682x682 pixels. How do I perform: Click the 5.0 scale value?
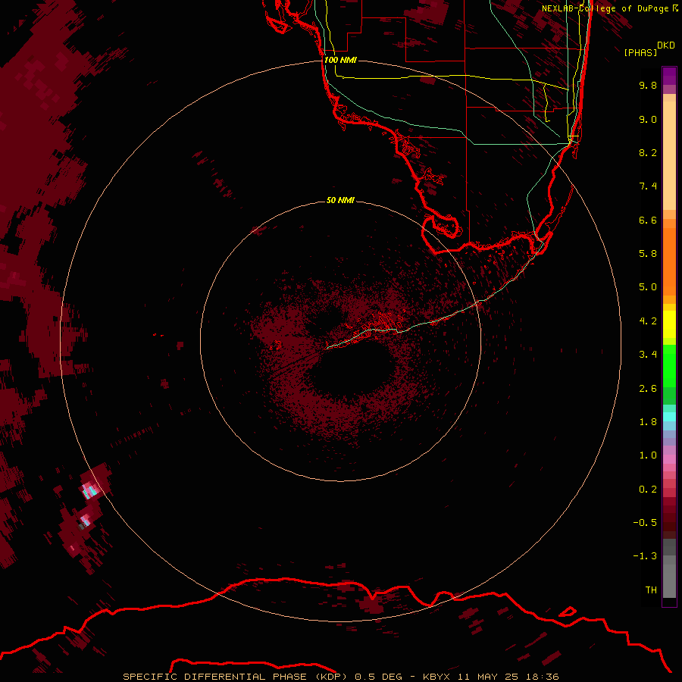tap(648, 287)
